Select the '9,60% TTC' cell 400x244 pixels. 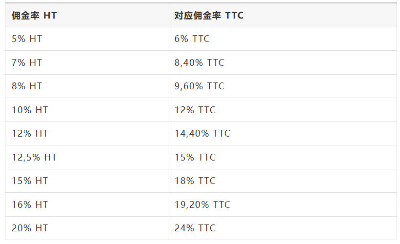tap(199, 86)
